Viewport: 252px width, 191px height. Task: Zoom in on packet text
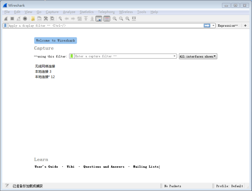(x=115, y=19)
